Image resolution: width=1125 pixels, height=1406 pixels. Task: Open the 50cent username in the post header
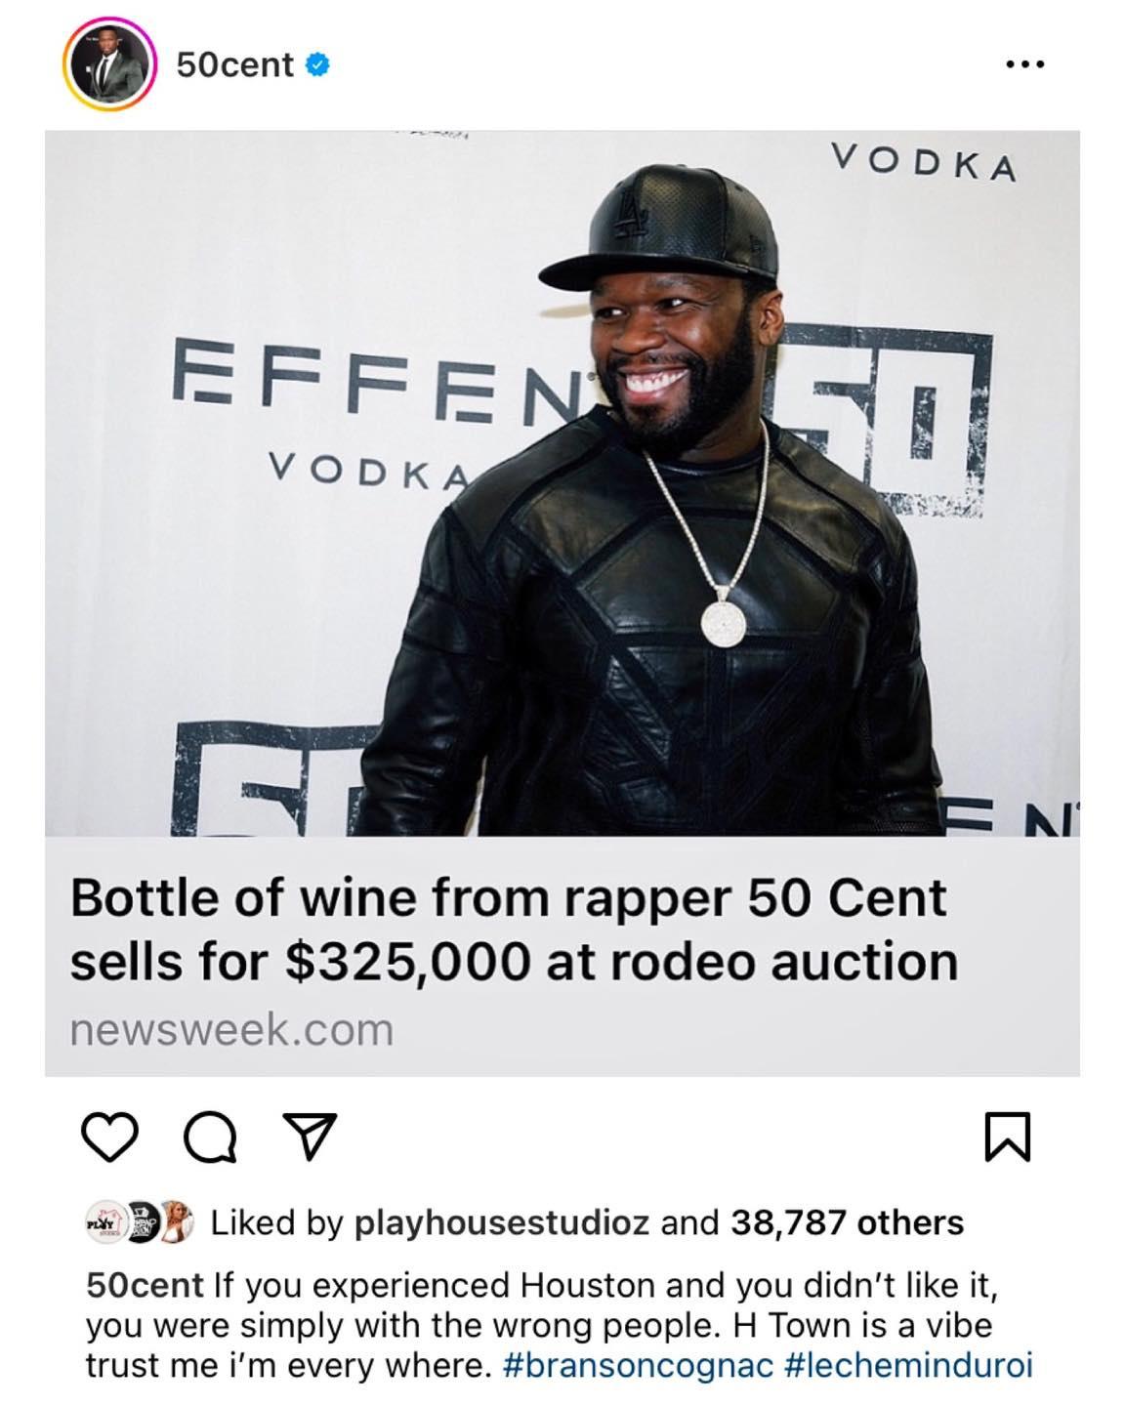234,64
